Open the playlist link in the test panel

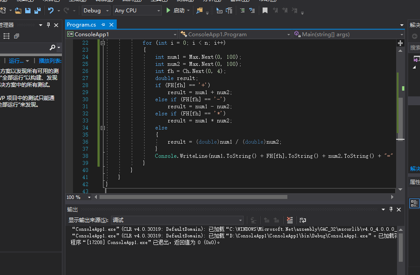pyautogui.click(x=50, y=61)
